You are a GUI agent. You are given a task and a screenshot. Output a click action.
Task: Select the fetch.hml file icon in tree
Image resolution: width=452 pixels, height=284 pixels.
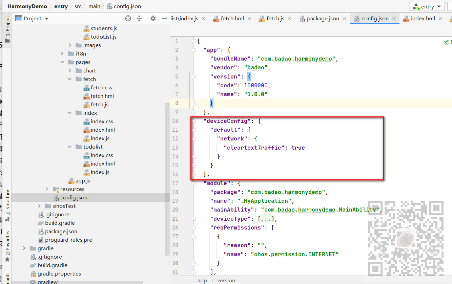86,96
